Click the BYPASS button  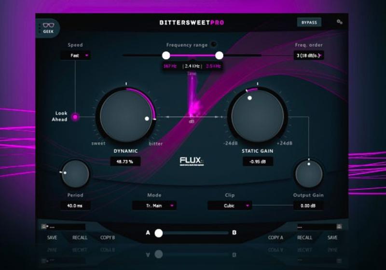click(x=309, y=22)
